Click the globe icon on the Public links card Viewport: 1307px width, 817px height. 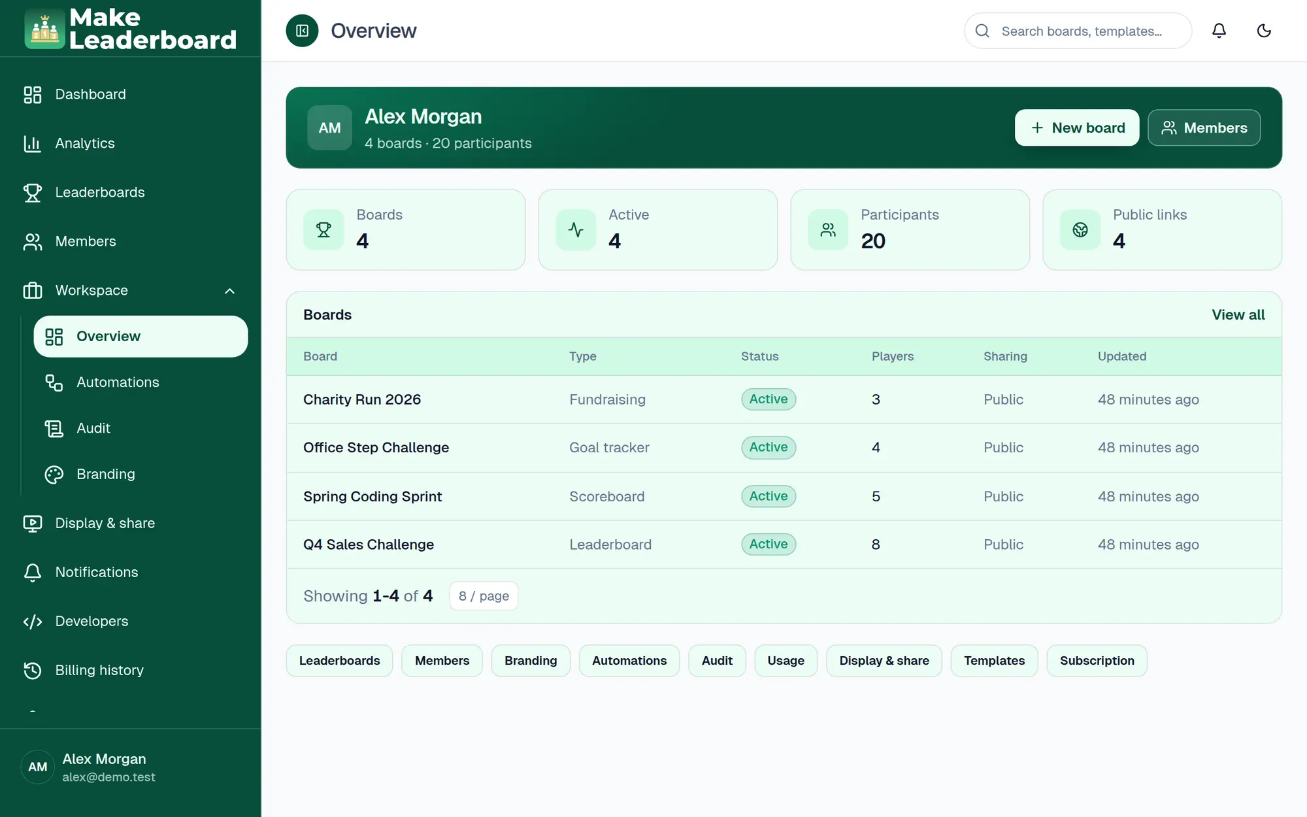(x=1080, y=229)
